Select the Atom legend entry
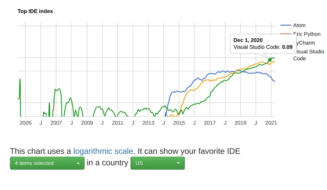The image size is (327, 190). (x=299, y=25)
